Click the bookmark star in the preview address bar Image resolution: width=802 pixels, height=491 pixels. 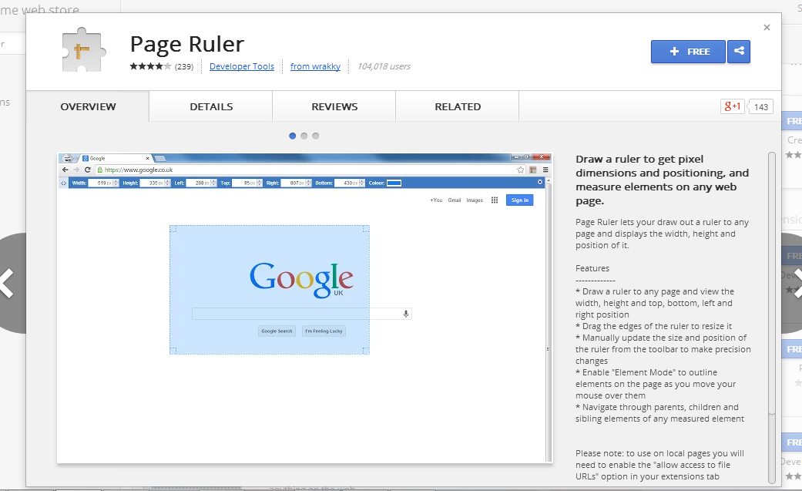[x=520, y=170]
